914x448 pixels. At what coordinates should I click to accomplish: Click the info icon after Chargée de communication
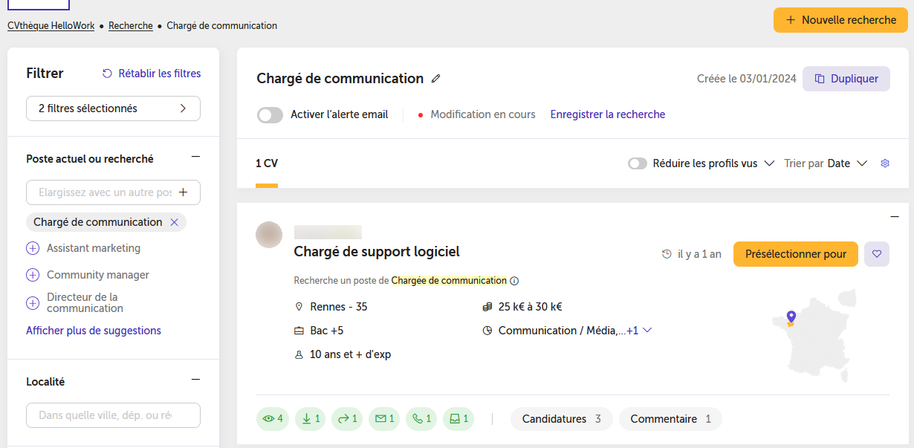coord(514,281)
